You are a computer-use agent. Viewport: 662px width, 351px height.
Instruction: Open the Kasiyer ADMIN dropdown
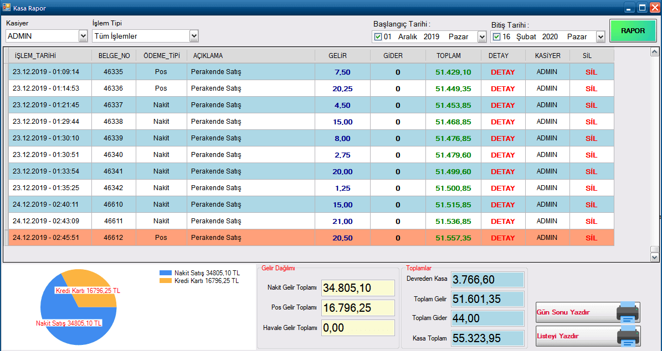(83, 36)
